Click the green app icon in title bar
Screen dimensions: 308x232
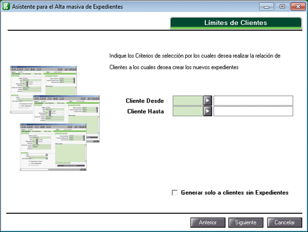(x=6, y=6)
